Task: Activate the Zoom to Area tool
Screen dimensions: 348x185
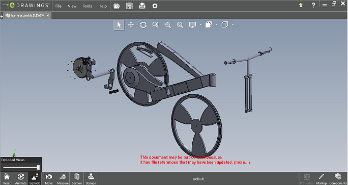Action: tap(168, 25)
